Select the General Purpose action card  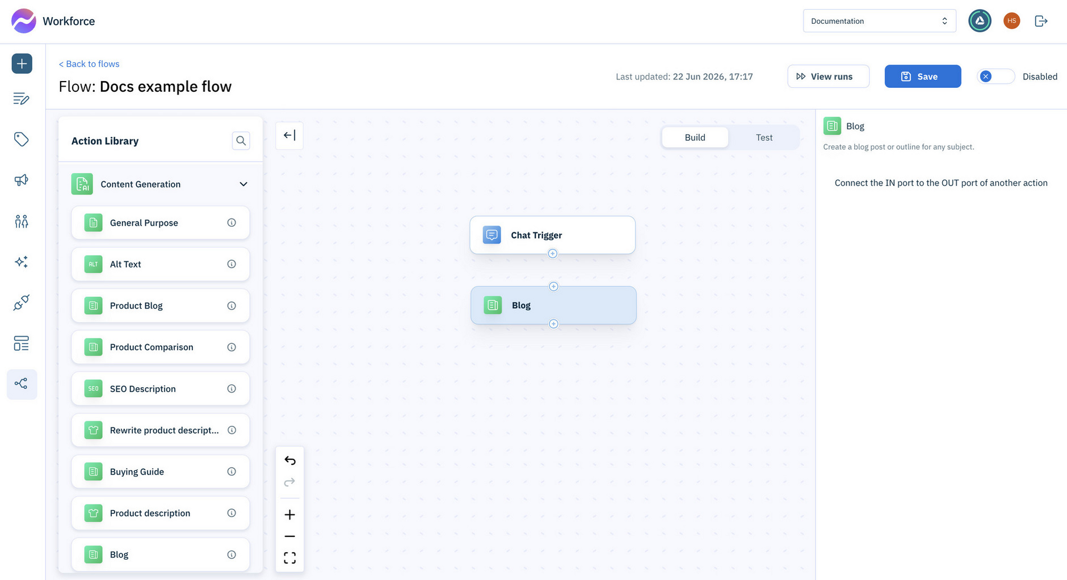[160, 223]
